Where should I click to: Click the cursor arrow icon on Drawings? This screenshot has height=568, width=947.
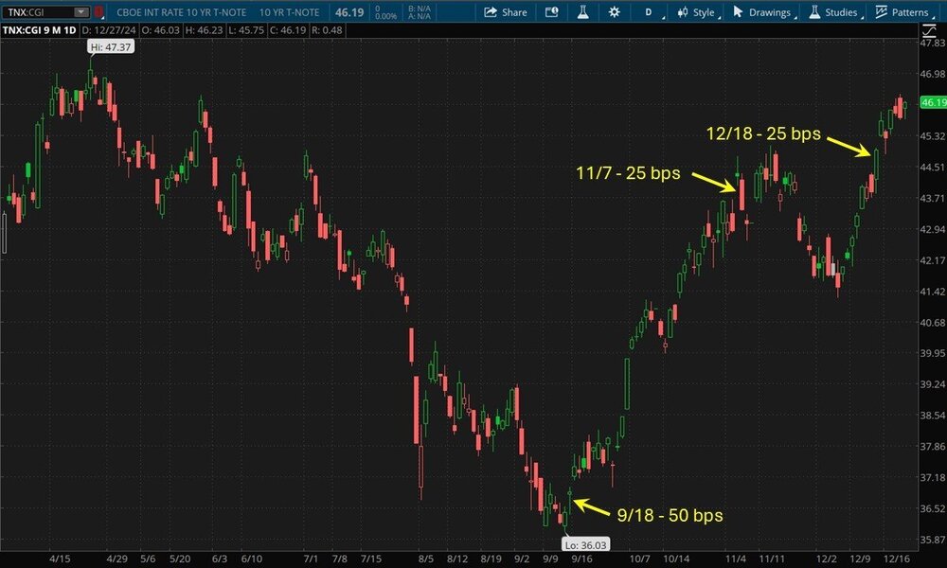(738, 12)
